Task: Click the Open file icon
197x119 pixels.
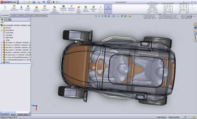Action: [29, 2]
